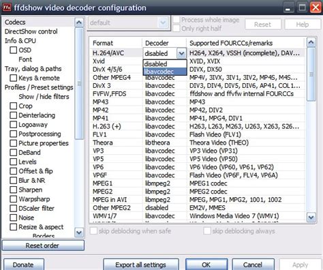This screenshot has height=270, width=323.
Task: Select the DivX 4/5/6 format row
Action: 108,70
